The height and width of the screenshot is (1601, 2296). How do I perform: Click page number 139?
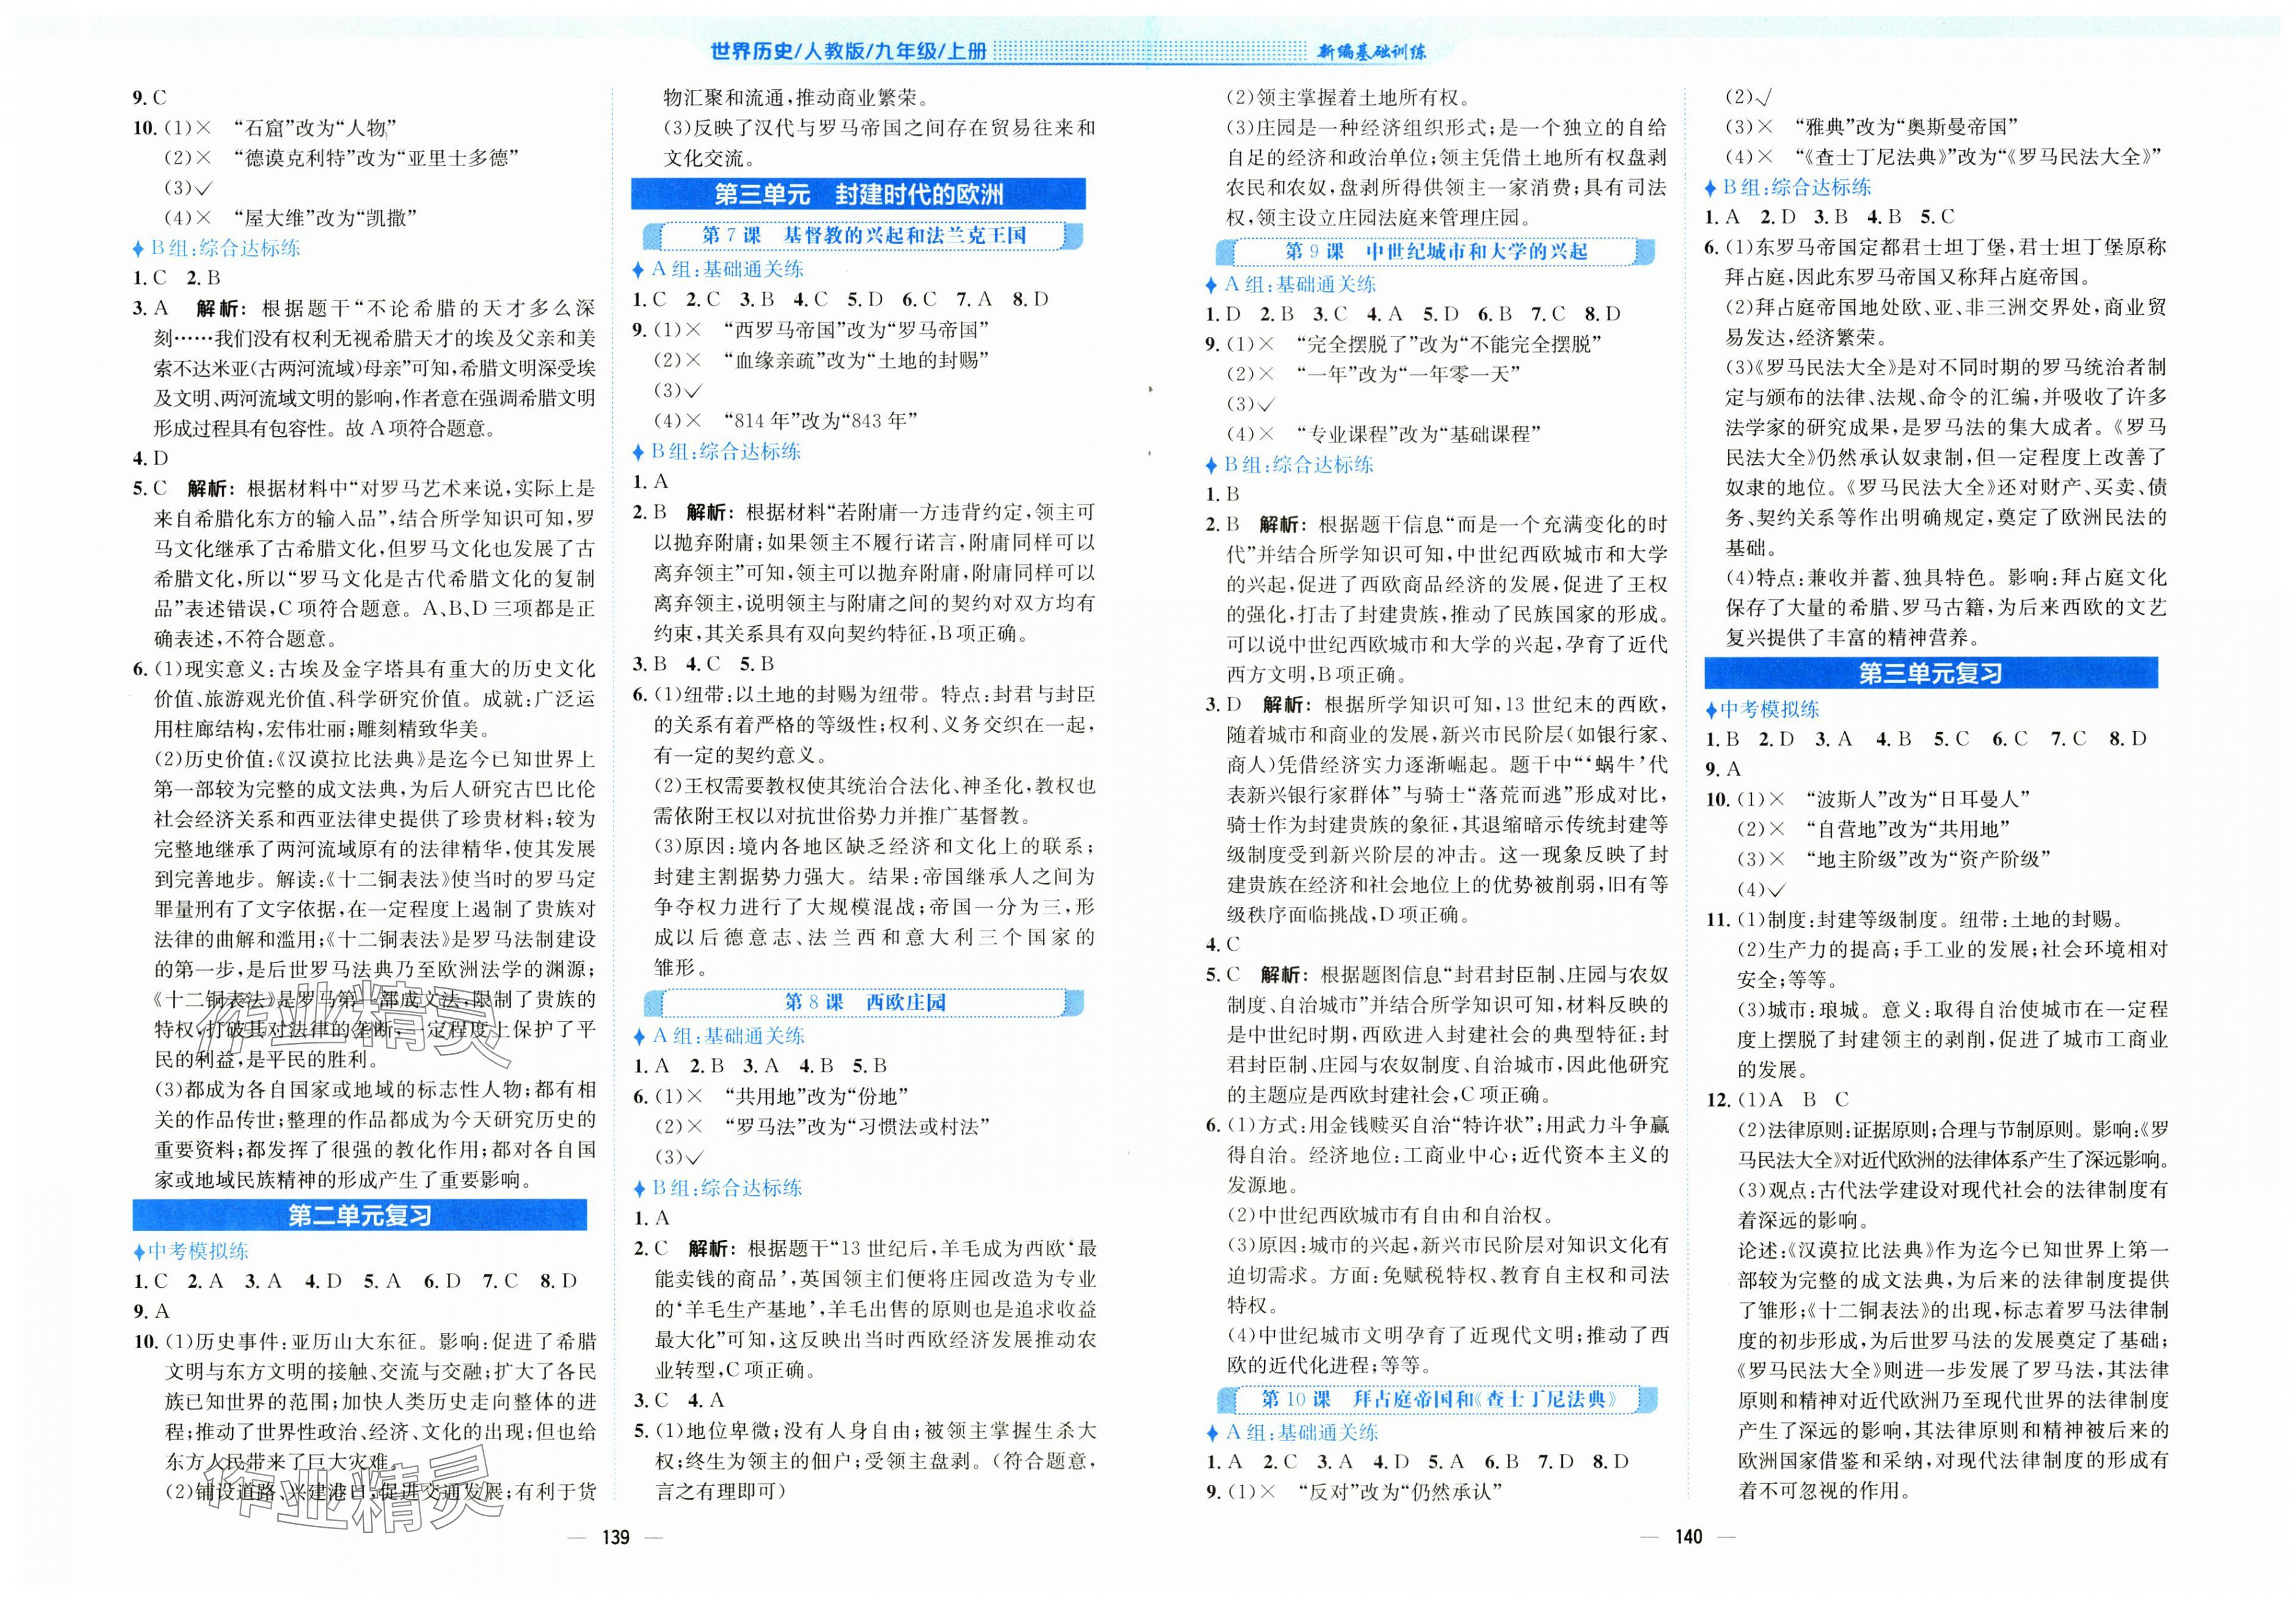[617, 1537]
